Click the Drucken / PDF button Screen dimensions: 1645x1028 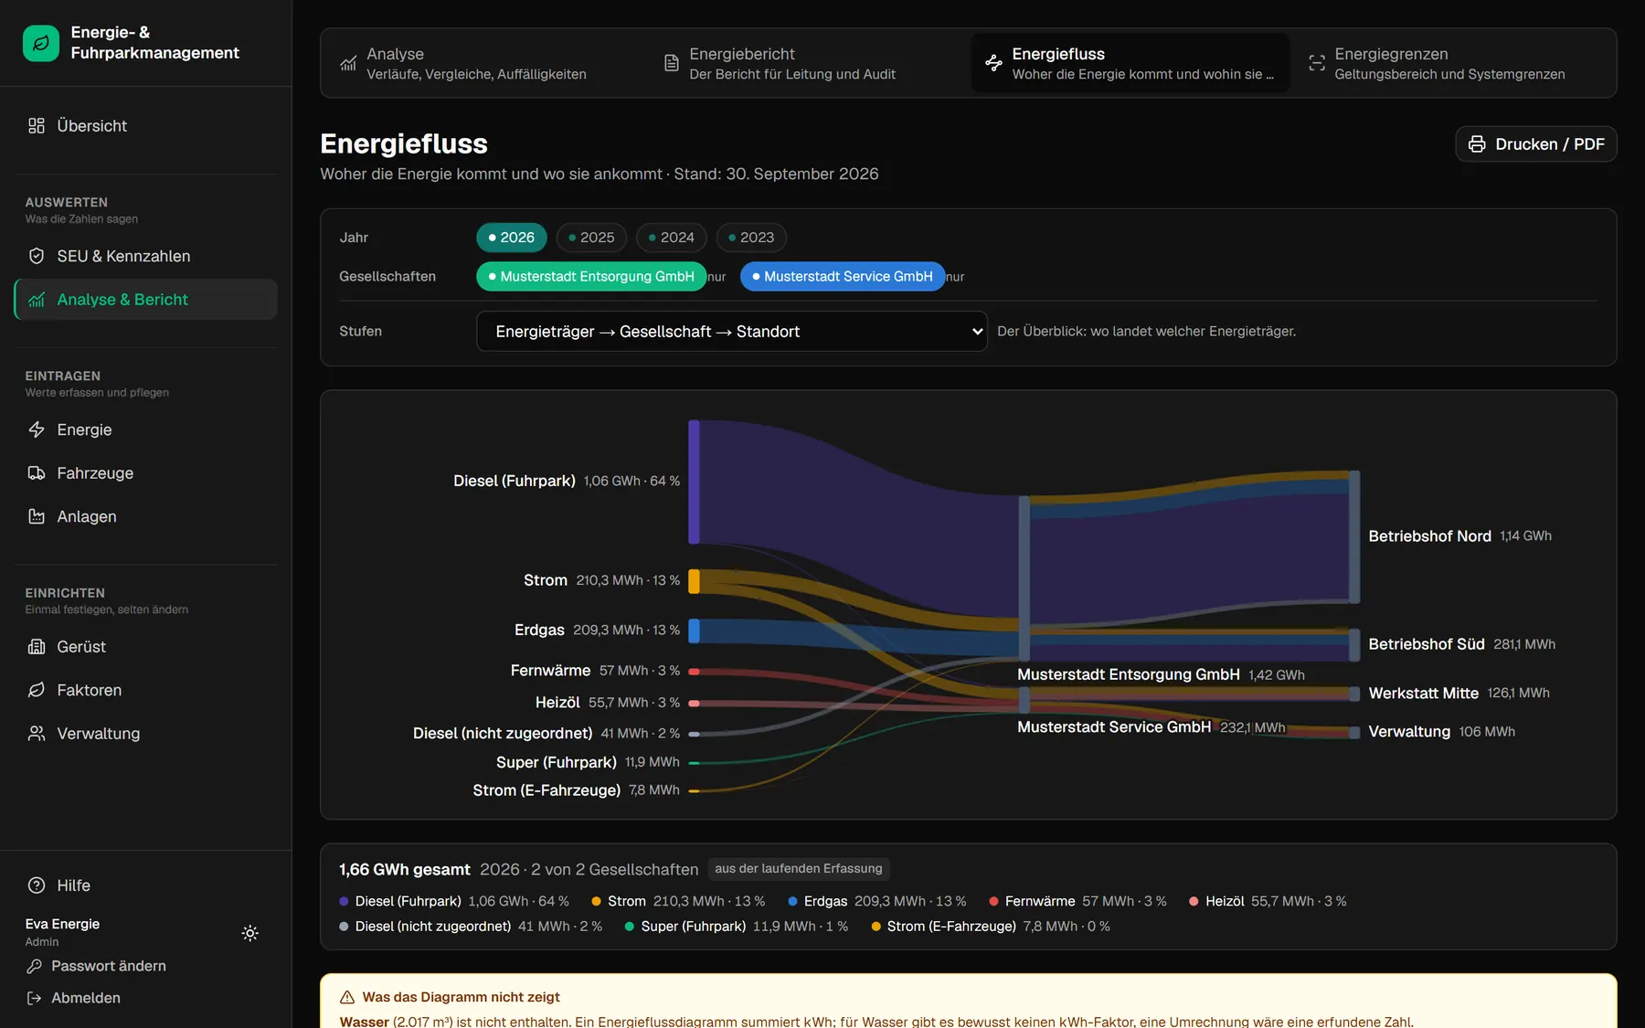[x=1536, y=144]
